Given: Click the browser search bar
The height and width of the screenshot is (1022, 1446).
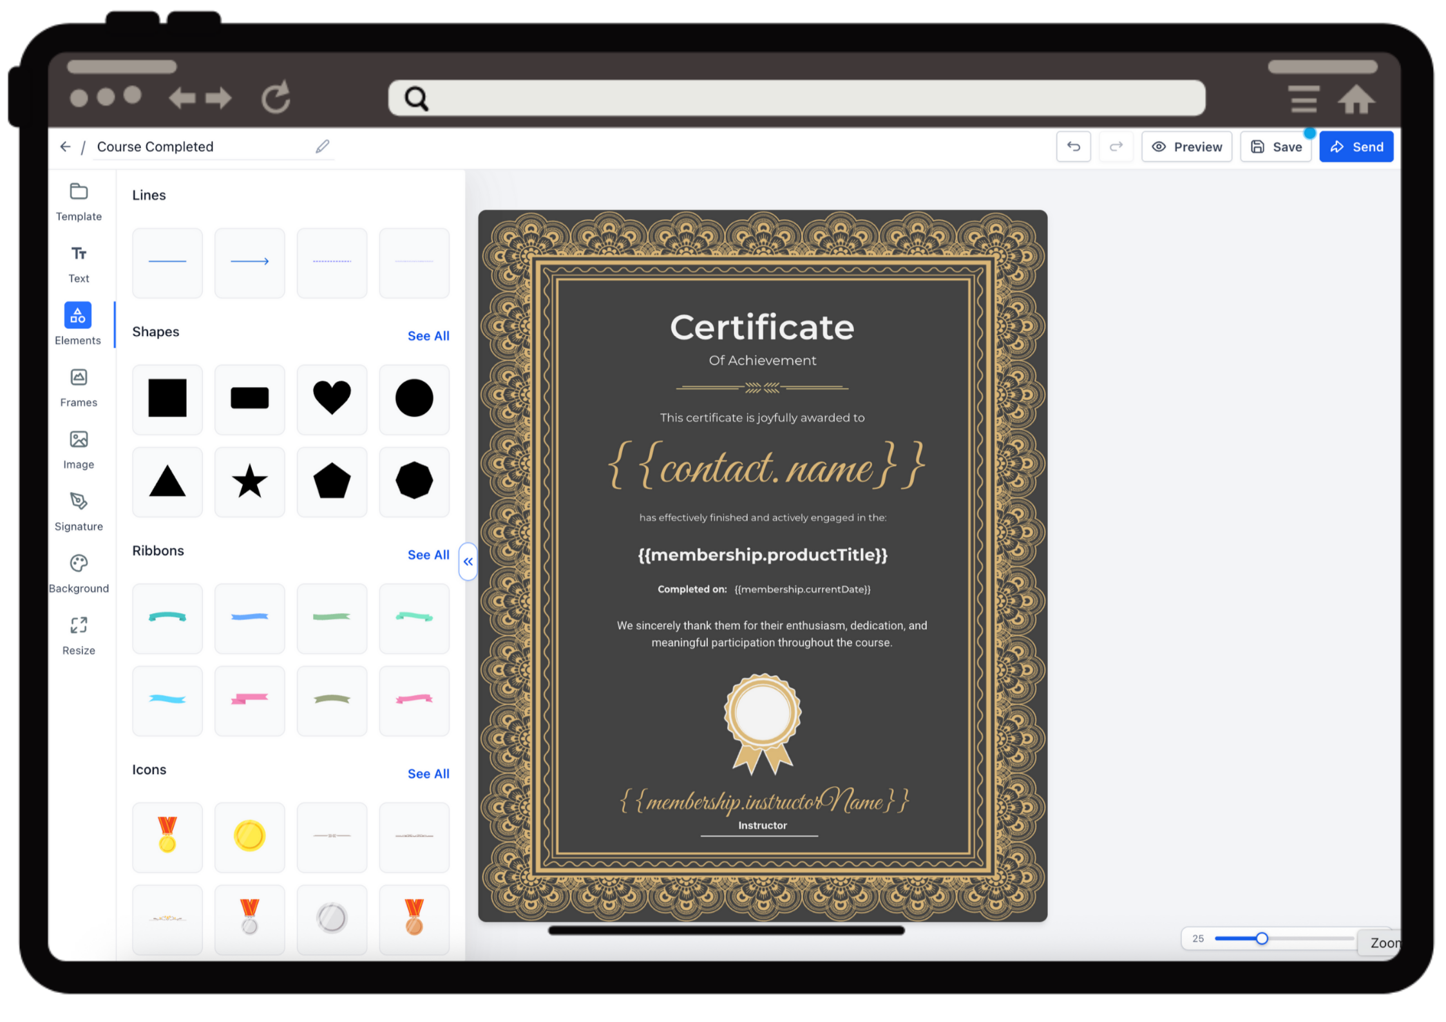Looking at the screenshot, I should tap(797, 98).
